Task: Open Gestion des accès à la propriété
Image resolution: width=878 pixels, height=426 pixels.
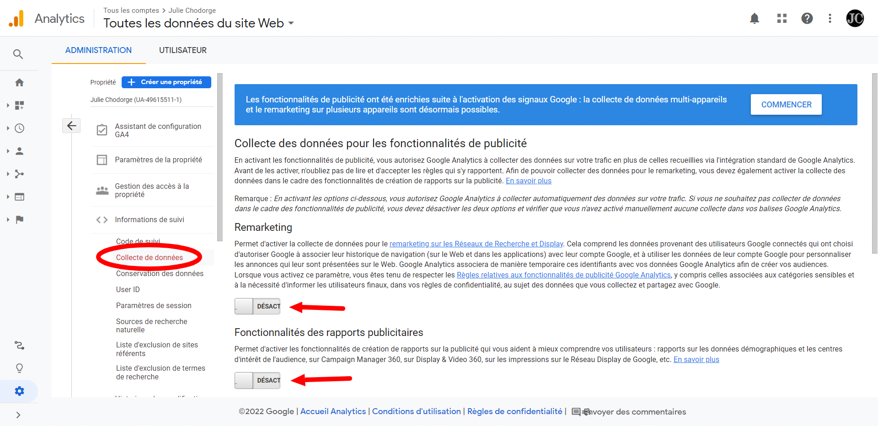Action: click(153, 191)
